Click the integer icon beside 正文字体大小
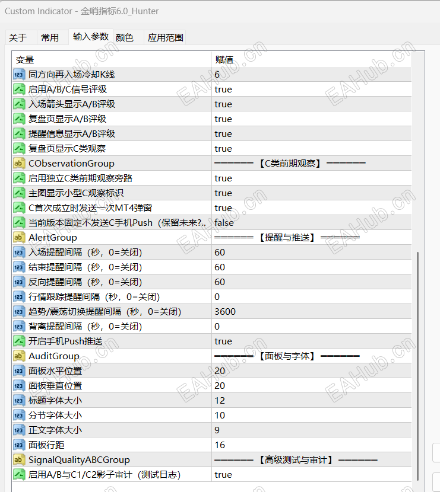The height and width of the screenshot is (492, 440). tap(19, 430)
